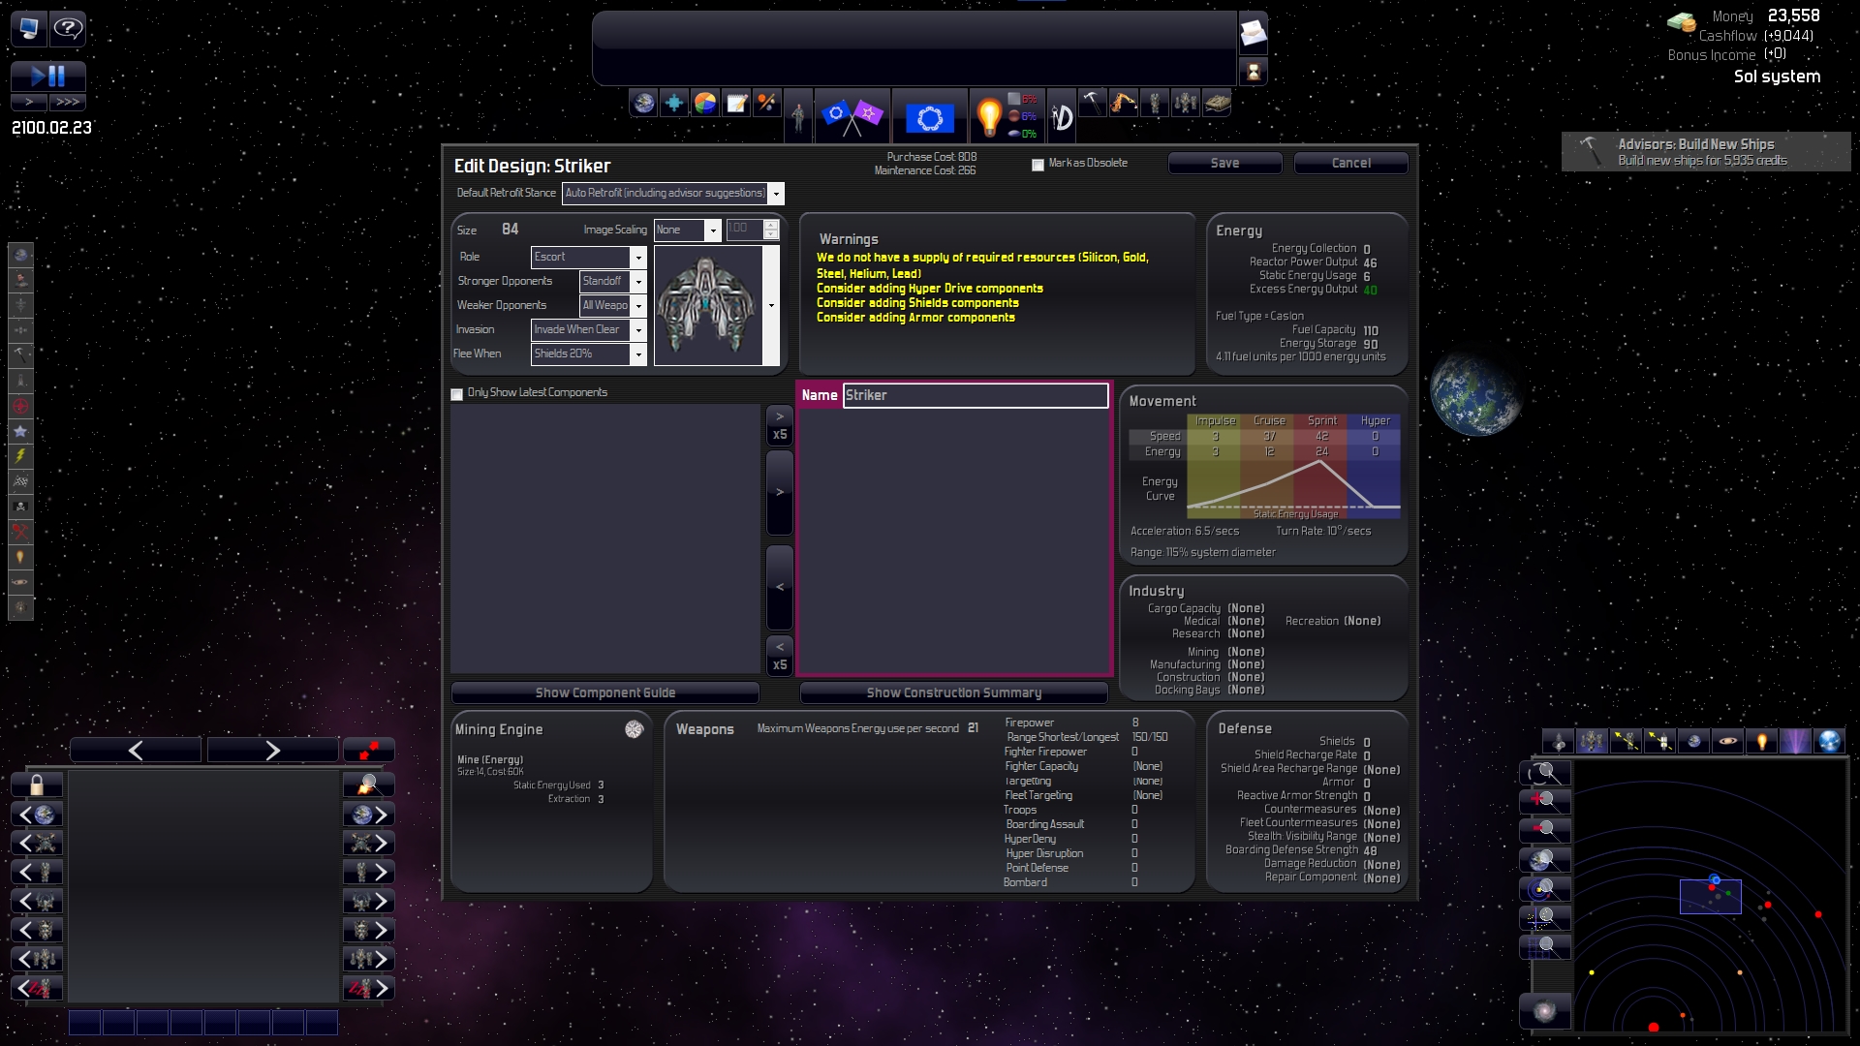Image resolution: width=1860 pixels, height=1046 pixels.
Task: Open the fleets icon with three ships
Action: pos(1186,103)
